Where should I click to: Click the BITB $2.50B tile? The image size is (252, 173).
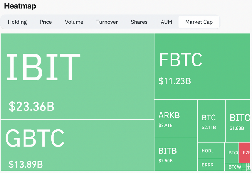click(x=176, y=154)
